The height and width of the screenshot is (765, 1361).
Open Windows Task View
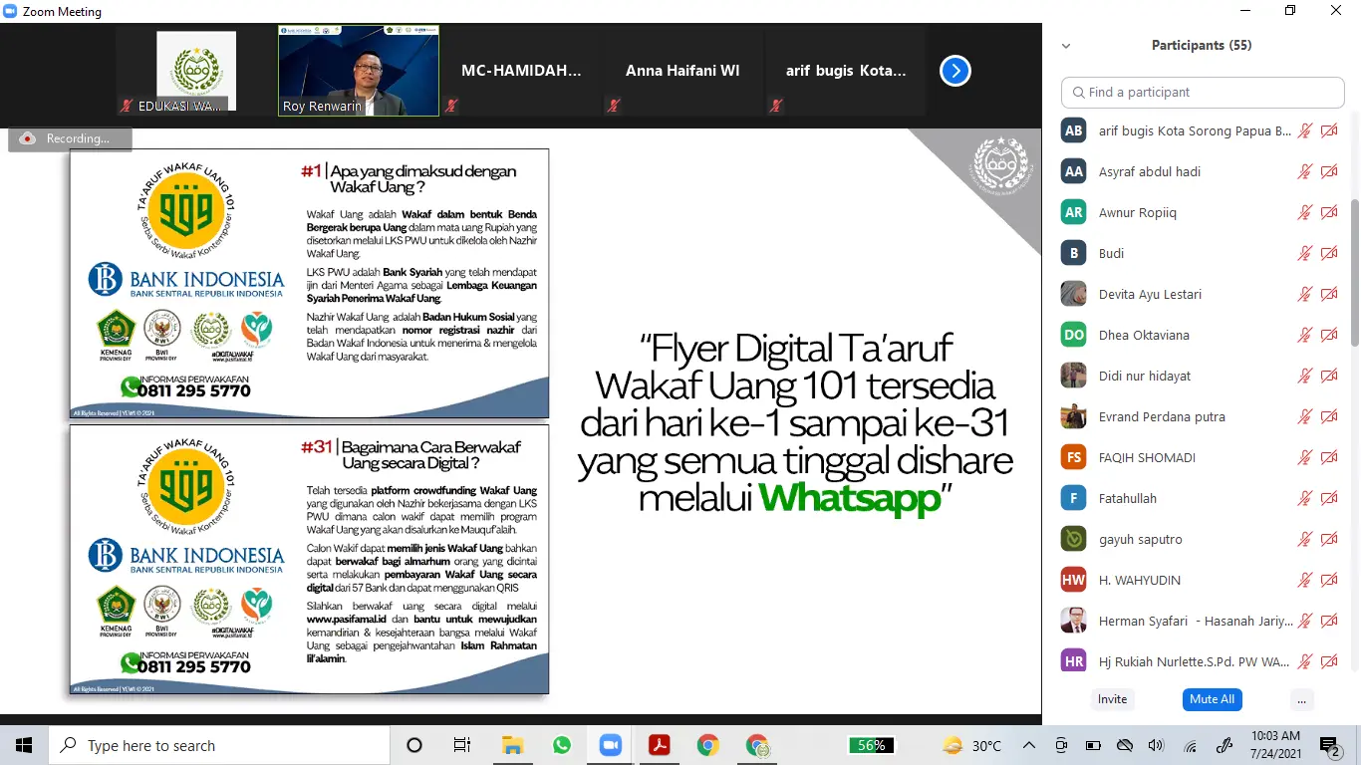pyautogui.click(x=462, y=745)
